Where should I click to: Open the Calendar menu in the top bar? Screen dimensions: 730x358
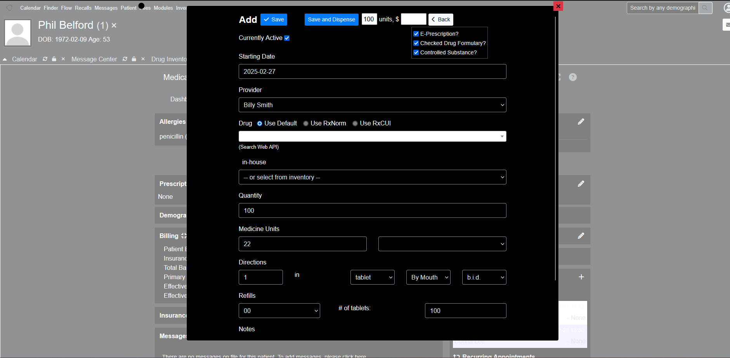point(30,8)
